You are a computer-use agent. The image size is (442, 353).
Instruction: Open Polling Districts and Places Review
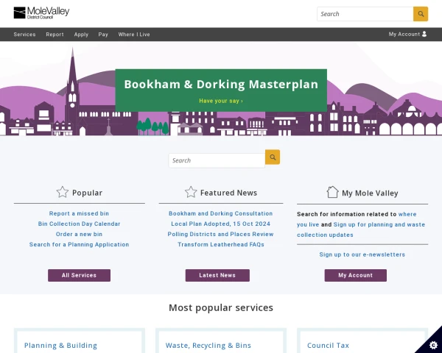click(x=221, y=234)
